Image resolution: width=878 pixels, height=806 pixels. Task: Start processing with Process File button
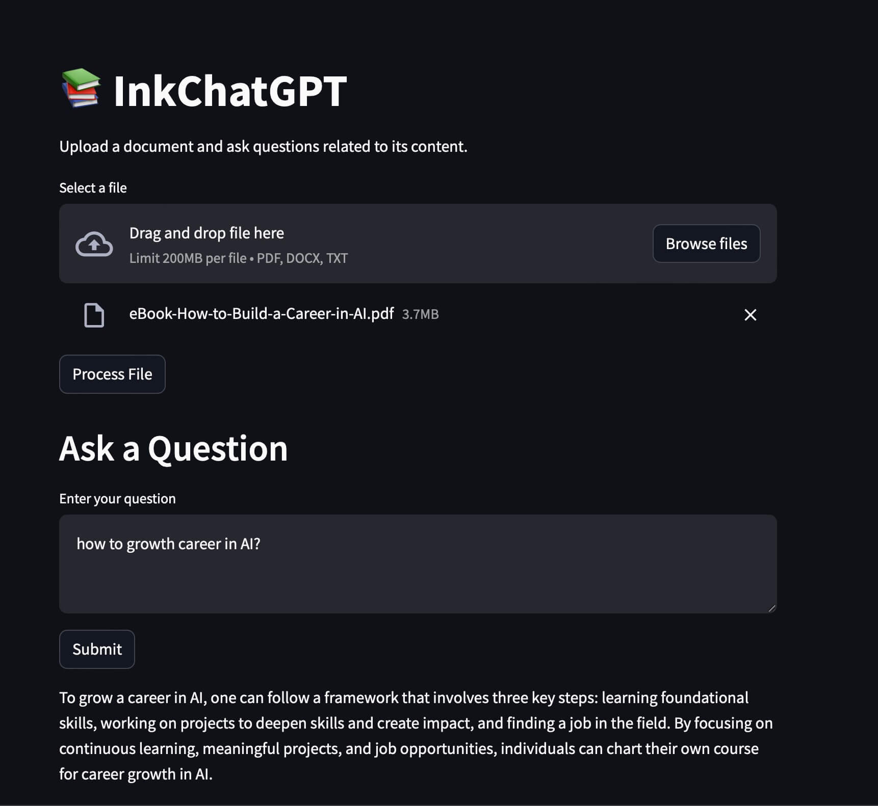112,374
